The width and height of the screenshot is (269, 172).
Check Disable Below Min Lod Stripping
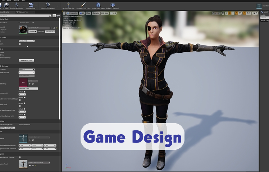click(19, 100)
